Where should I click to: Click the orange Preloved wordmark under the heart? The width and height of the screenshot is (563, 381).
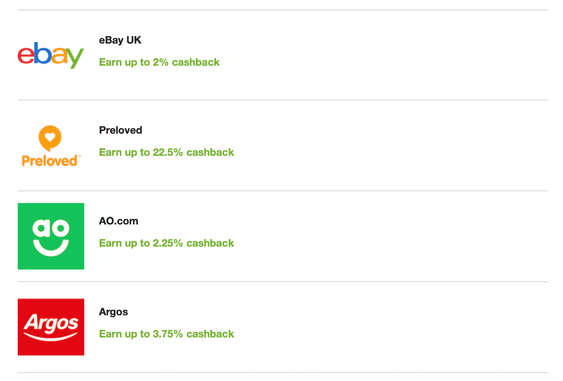point(50,161)
